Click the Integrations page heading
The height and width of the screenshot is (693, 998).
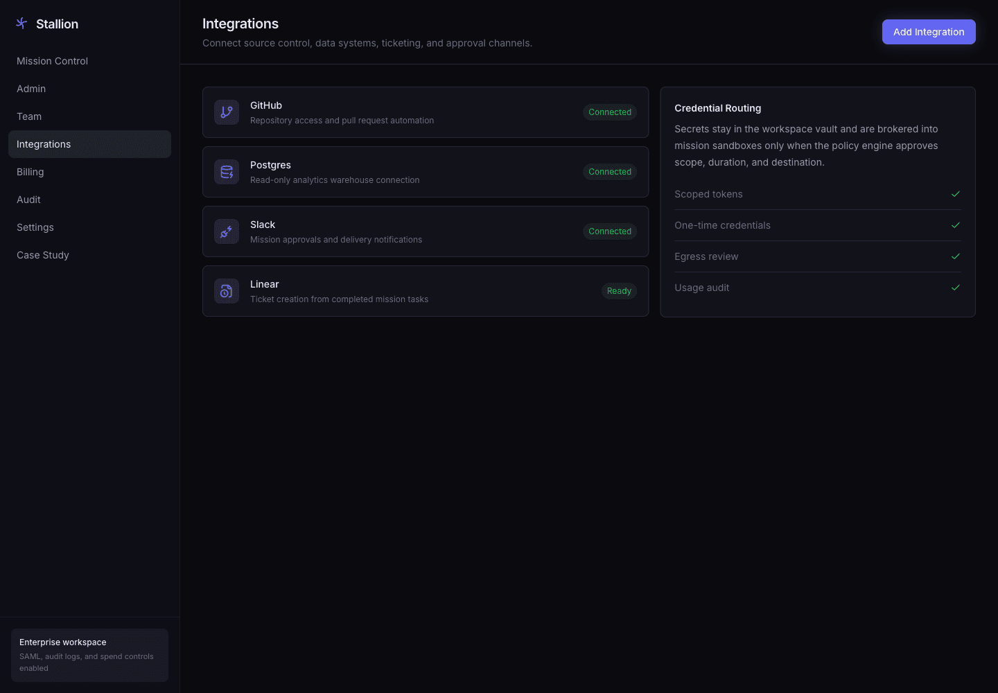[x=240, y=24]
